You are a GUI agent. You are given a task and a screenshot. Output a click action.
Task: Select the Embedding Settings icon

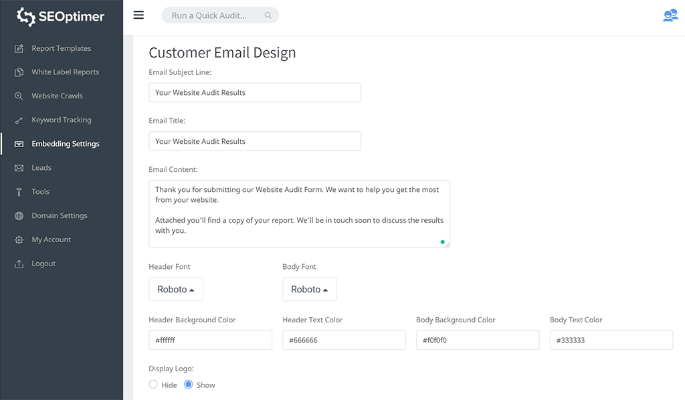20,143
